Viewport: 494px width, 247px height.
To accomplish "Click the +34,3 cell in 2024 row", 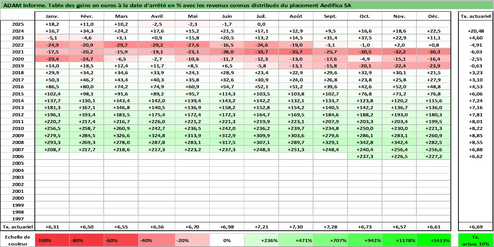I will 86,31.
